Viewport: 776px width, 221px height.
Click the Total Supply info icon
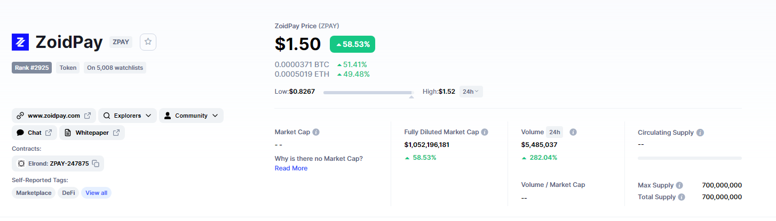[x=682, y=197]
